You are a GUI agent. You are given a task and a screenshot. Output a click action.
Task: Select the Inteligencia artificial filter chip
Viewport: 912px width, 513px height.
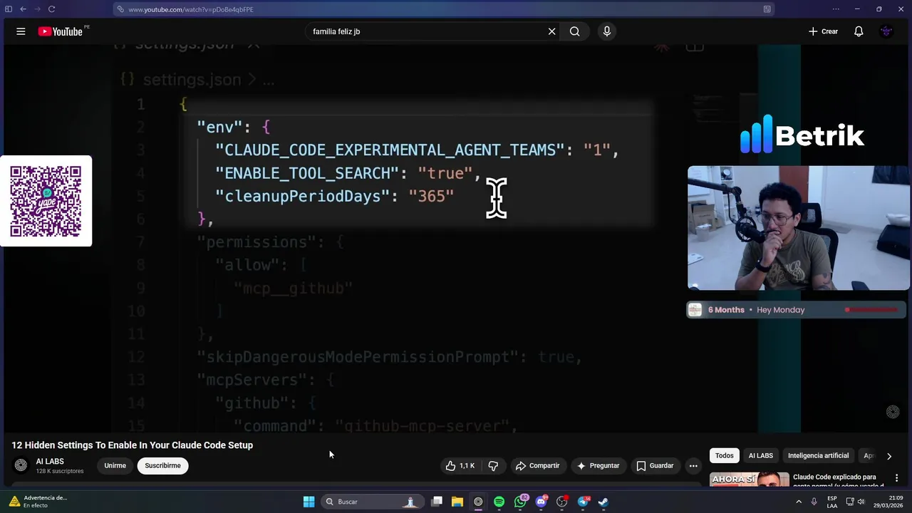point(818,455)
